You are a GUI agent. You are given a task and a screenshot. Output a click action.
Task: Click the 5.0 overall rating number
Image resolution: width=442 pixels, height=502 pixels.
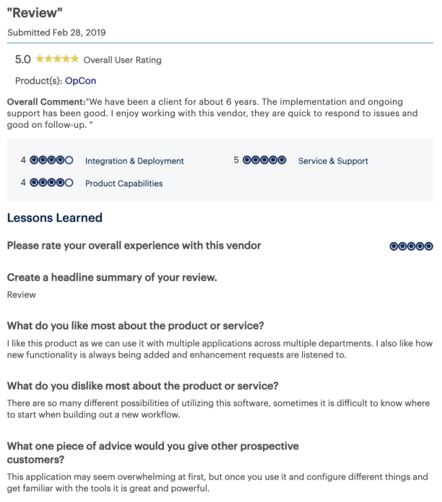[22, 59]
